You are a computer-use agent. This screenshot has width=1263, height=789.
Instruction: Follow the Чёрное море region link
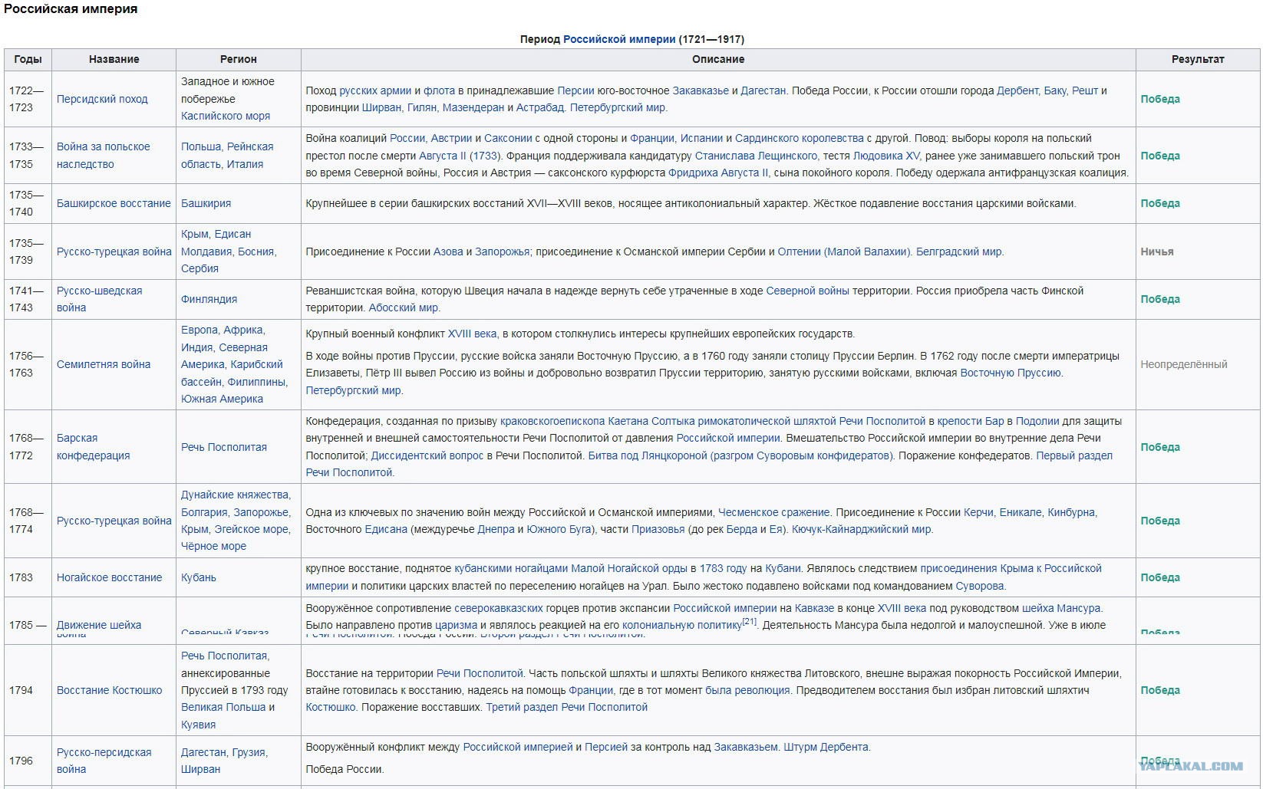213,546
